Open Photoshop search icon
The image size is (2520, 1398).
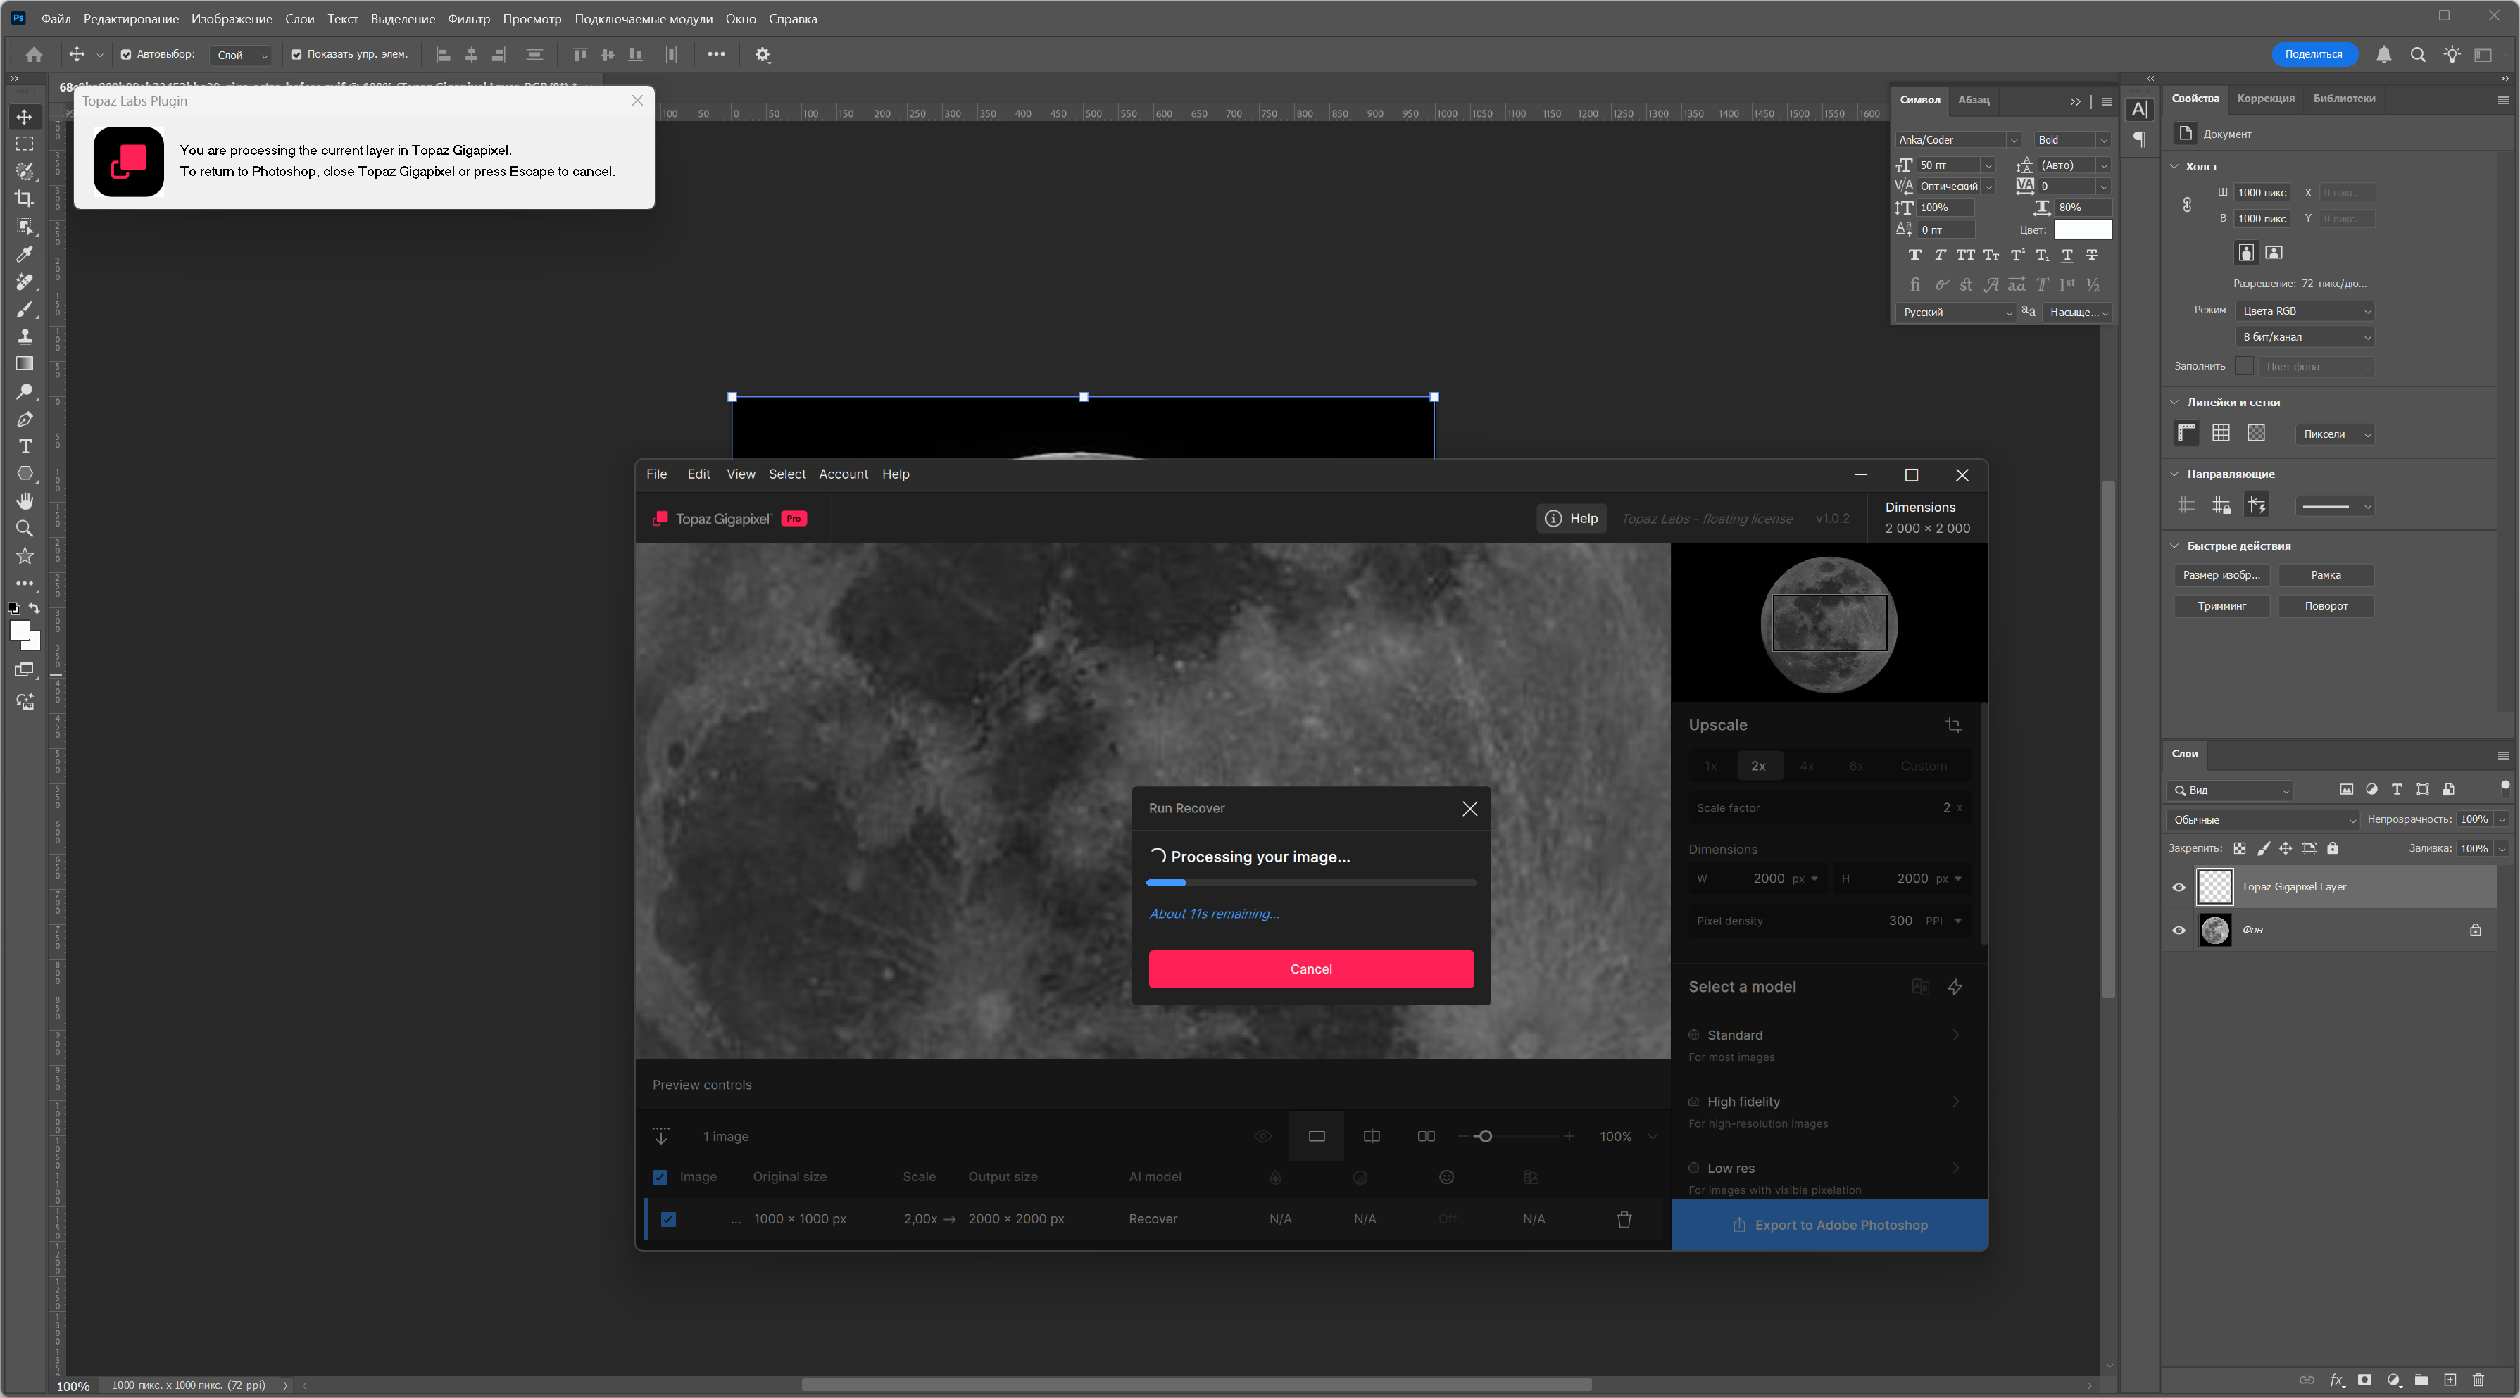tap(2417, 55)
